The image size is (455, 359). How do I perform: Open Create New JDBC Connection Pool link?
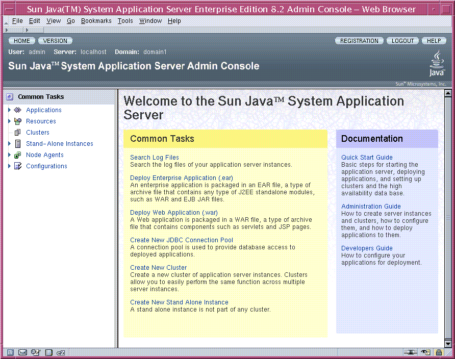(x=182, y=240)
